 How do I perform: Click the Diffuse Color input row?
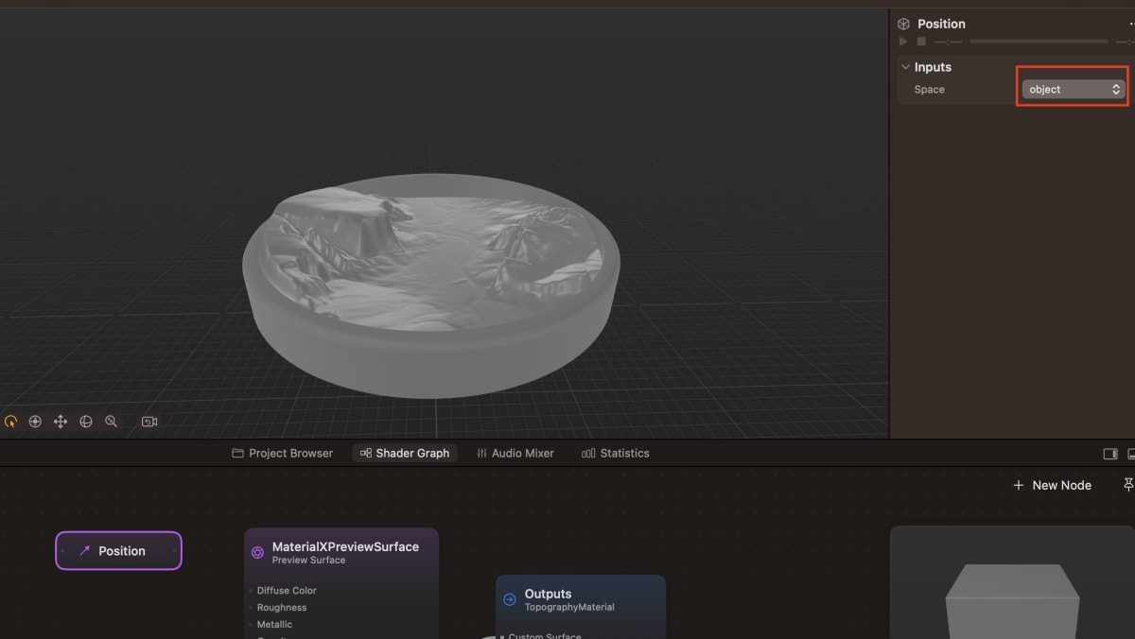(x=287, y=591)
